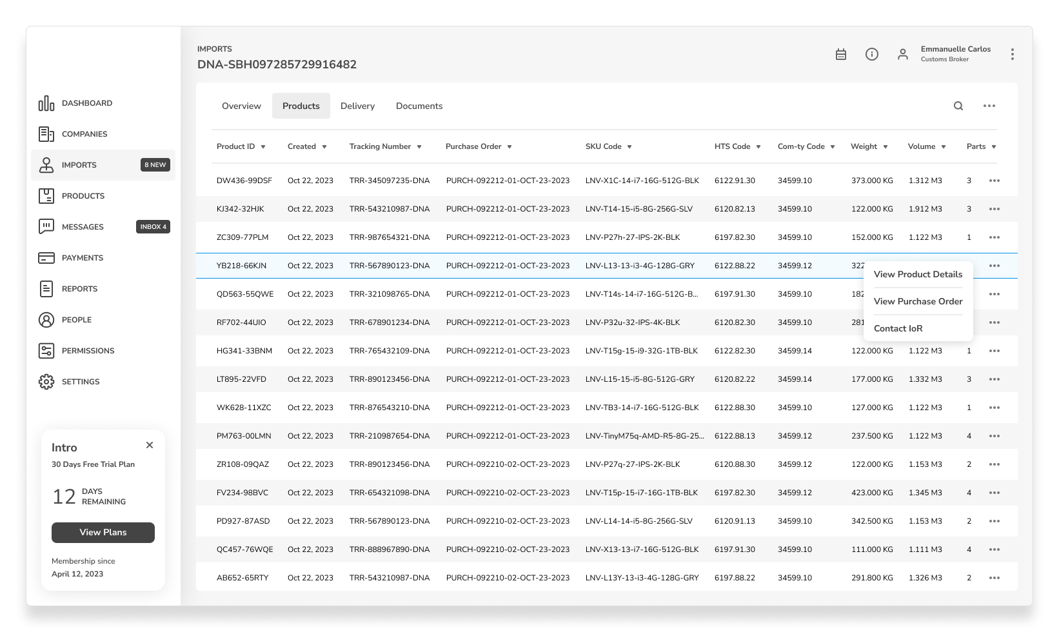Sort by Com-ty Code column arrow

833,147
